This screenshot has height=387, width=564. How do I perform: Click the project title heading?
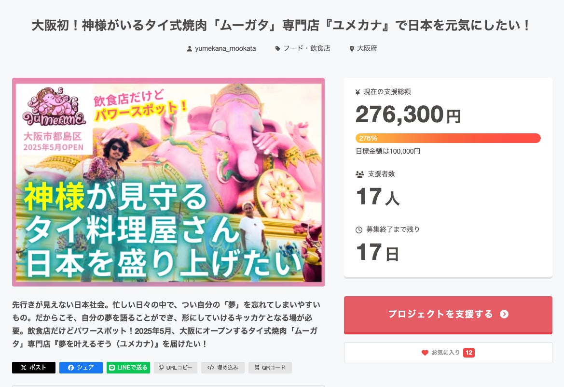coord(282,26)
